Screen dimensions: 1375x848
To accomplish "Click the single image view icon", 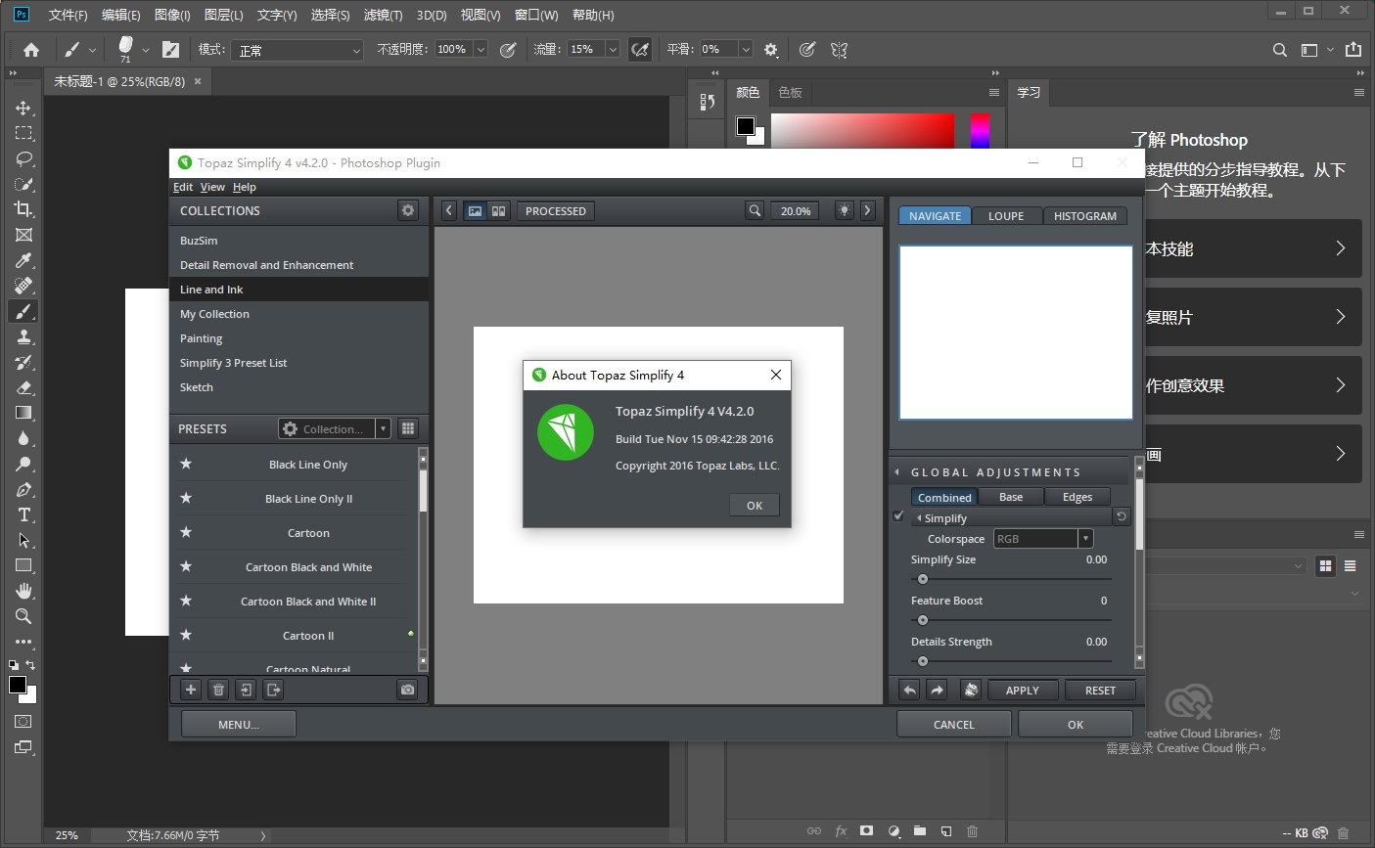I will [x=475, y=210].
